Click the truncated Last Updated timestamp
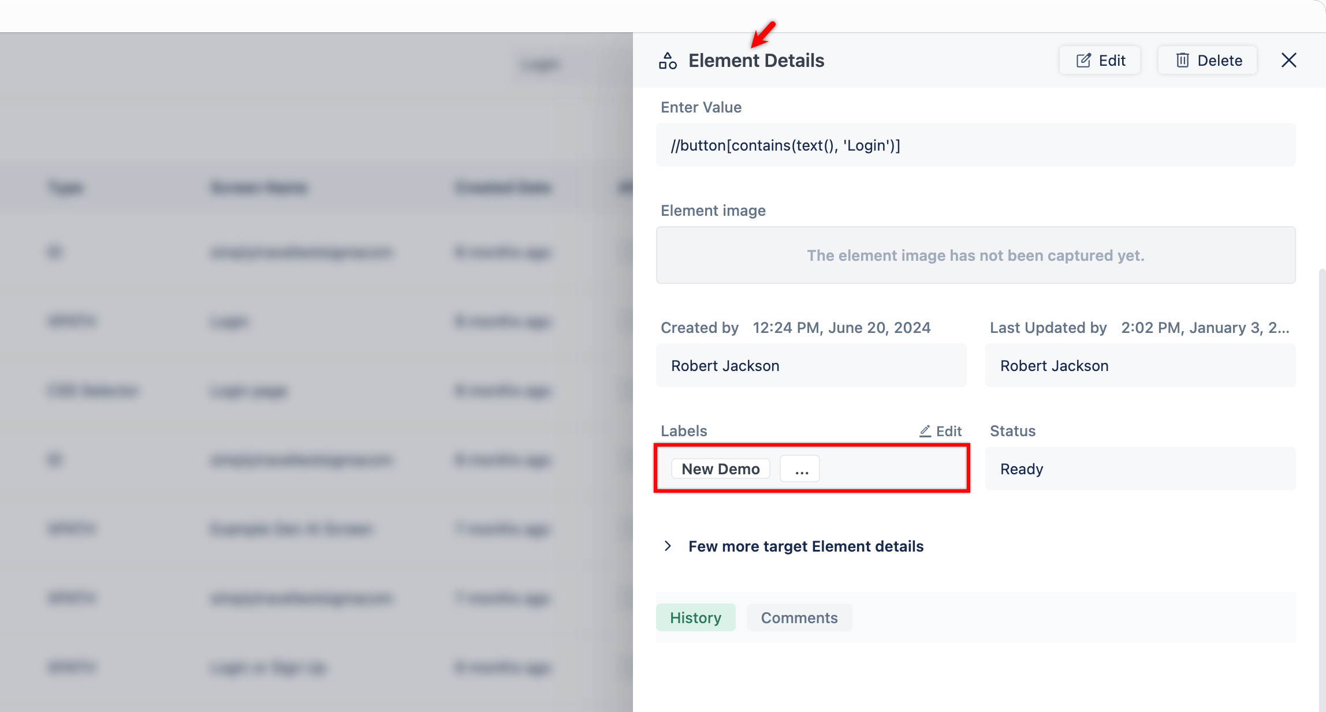1326x712 pixels. pos(1205,328)
